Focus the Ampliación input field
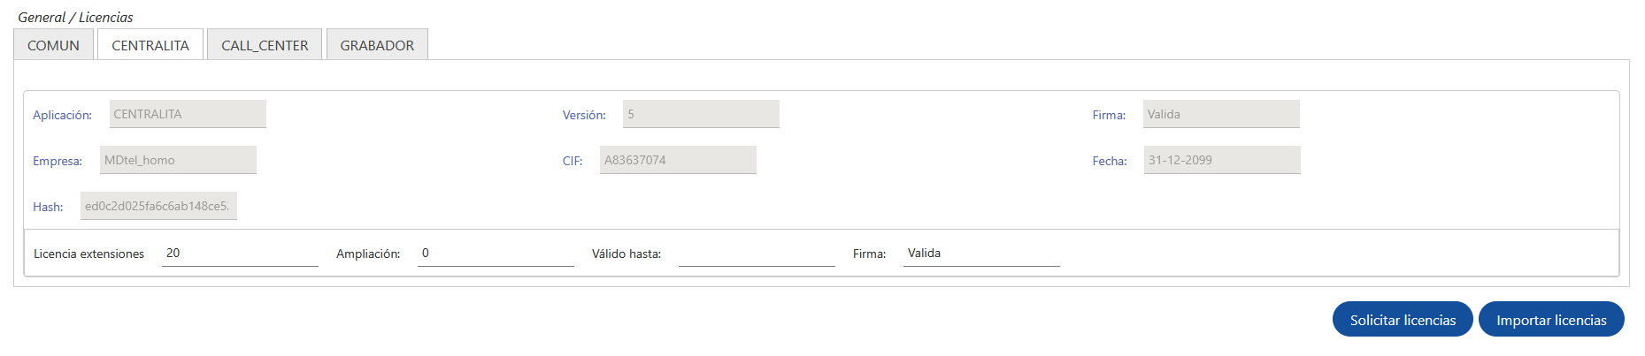Viewport: 1645px width, 356px height. coord(496,254)
